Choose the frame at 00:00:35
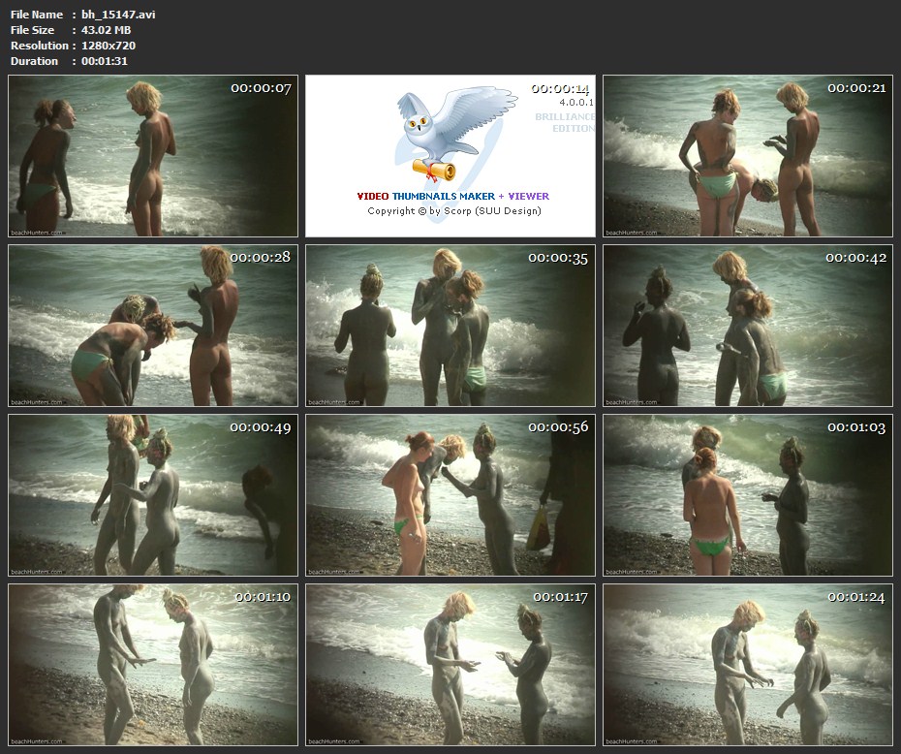Image resolution: width=901 pixels, height=754 pixels. click(450, 325)
